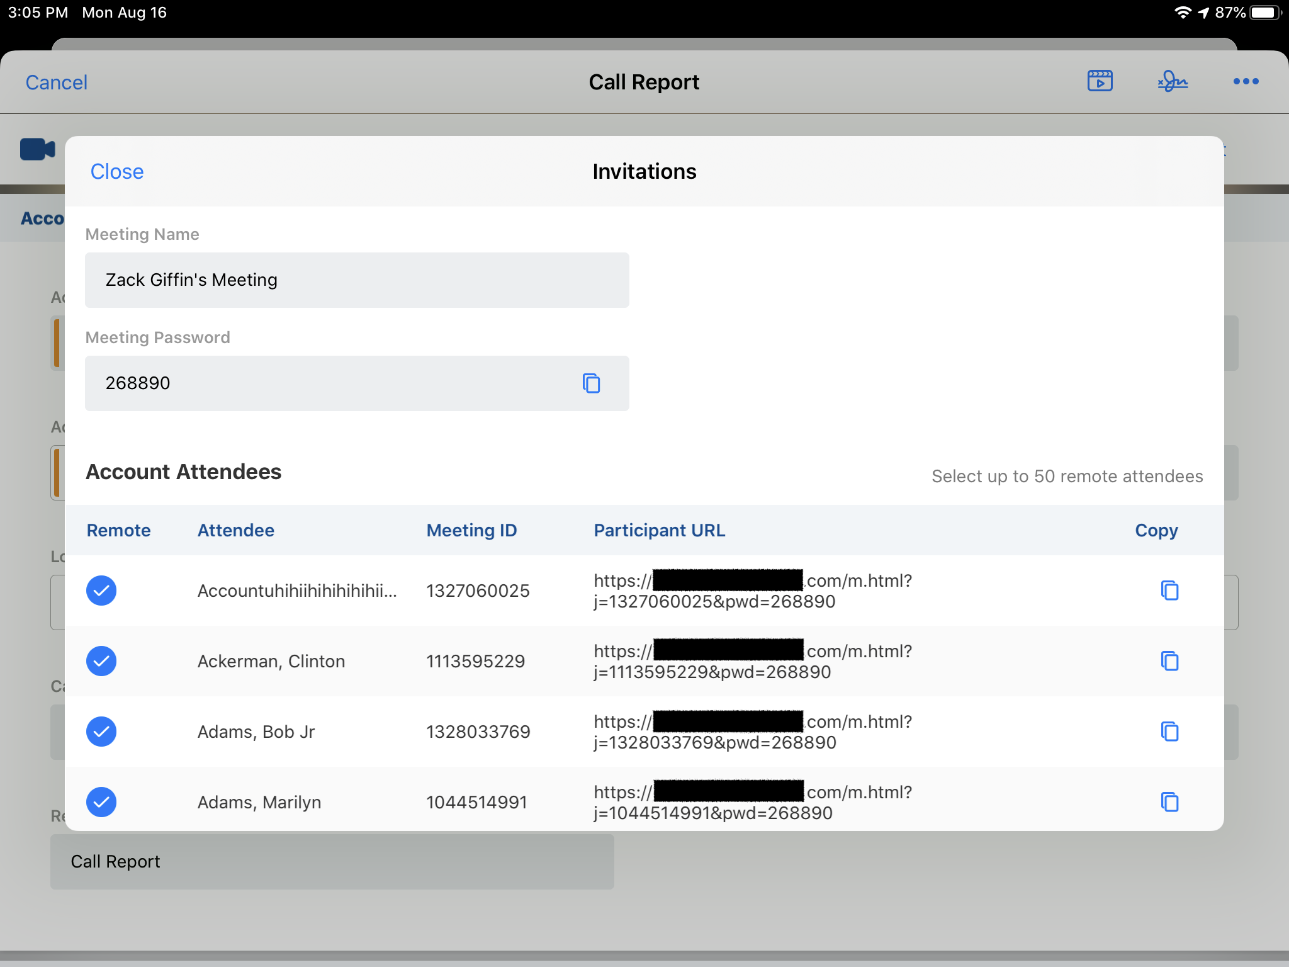The width and height of the screenshot is (1289, 967).
Task: Click the Meeting Name field
Action: click(356, 280)
